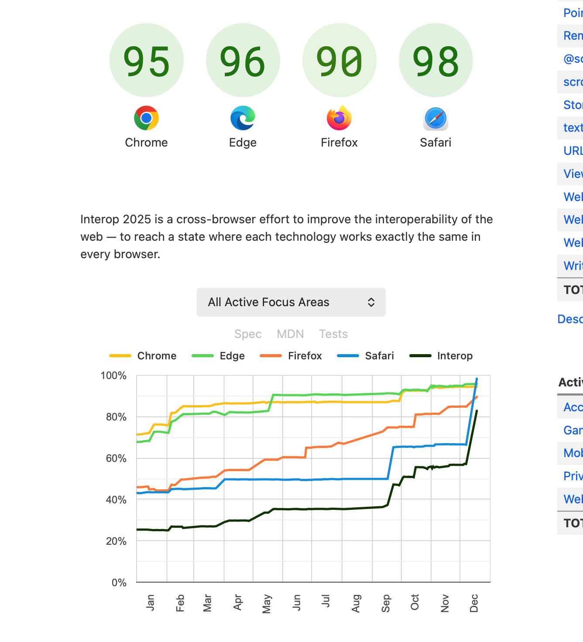Click the Safari compass logo icon

pyautogui.click(x=436, y=118)
